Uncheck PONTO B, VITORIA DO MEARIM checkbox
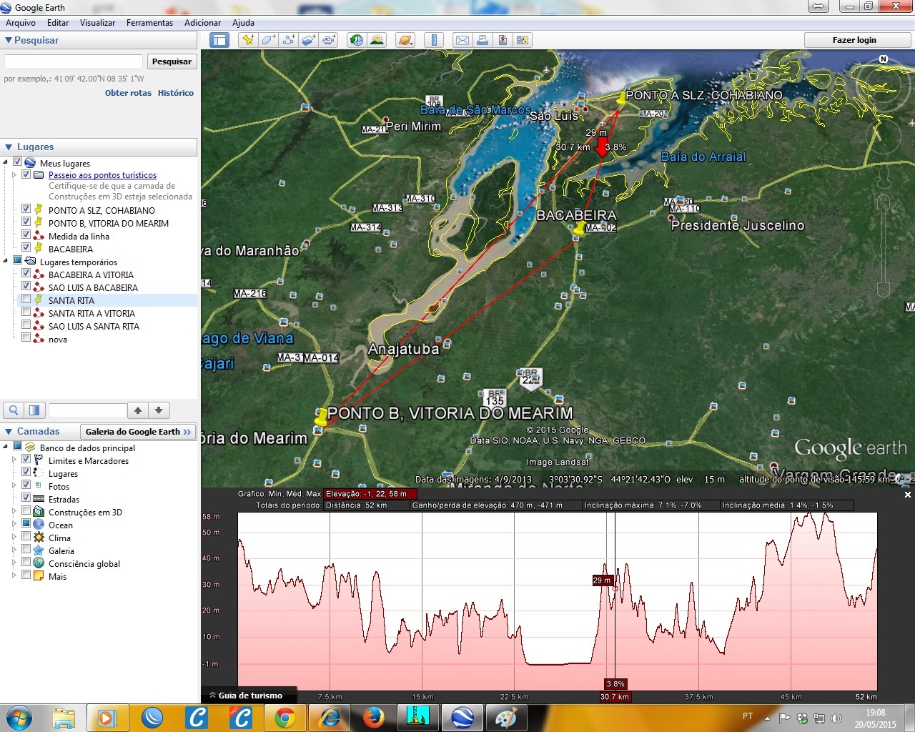This screenshot has height=732, width=915. click(26, 222)
